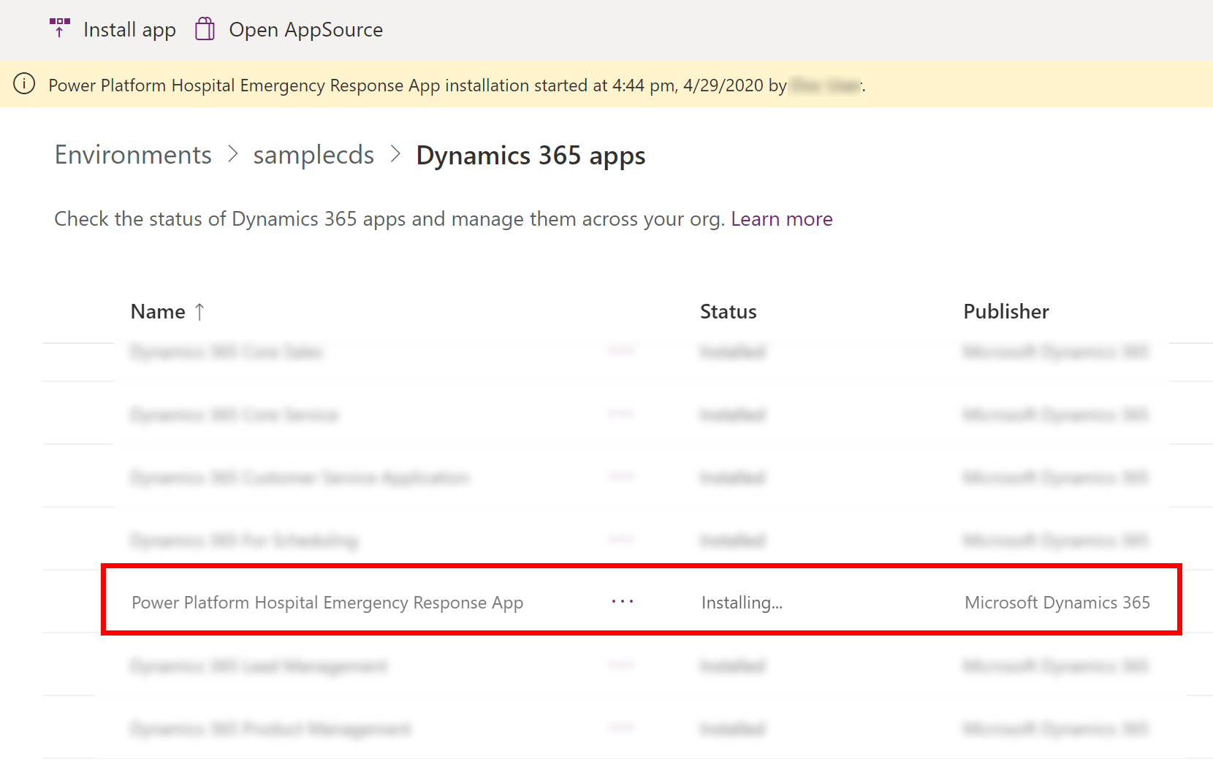Select Install app command
Viewport: 1213px width, 767px height.
click(113, 29)
